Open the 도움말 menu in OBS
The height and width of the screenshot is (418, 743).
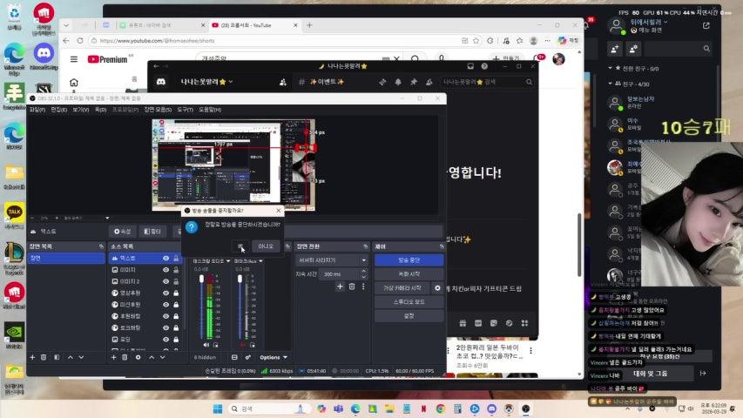click(210, 110)
